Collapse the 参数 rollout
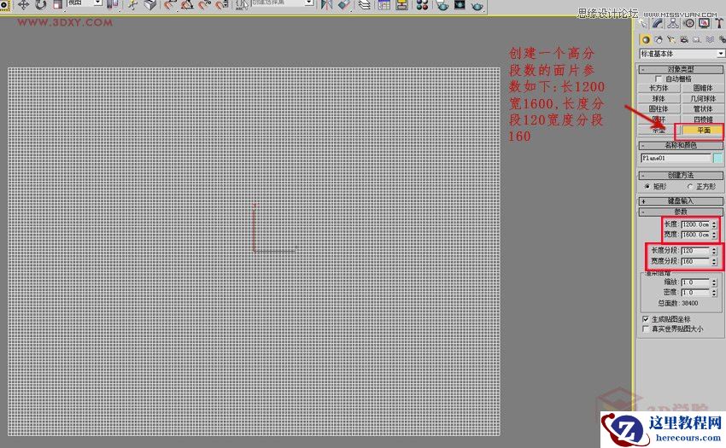 (681, 212)
